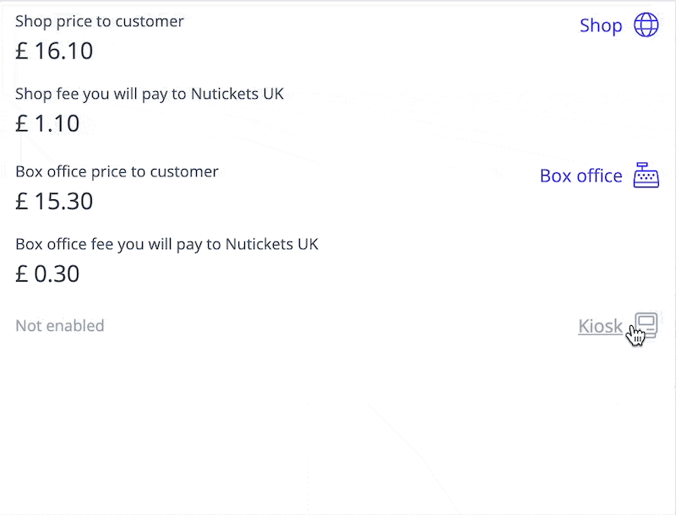This screenshot has width=676, height=515.
Task: Open the Shop channel via its world icon
Action: tap(646, 25)
